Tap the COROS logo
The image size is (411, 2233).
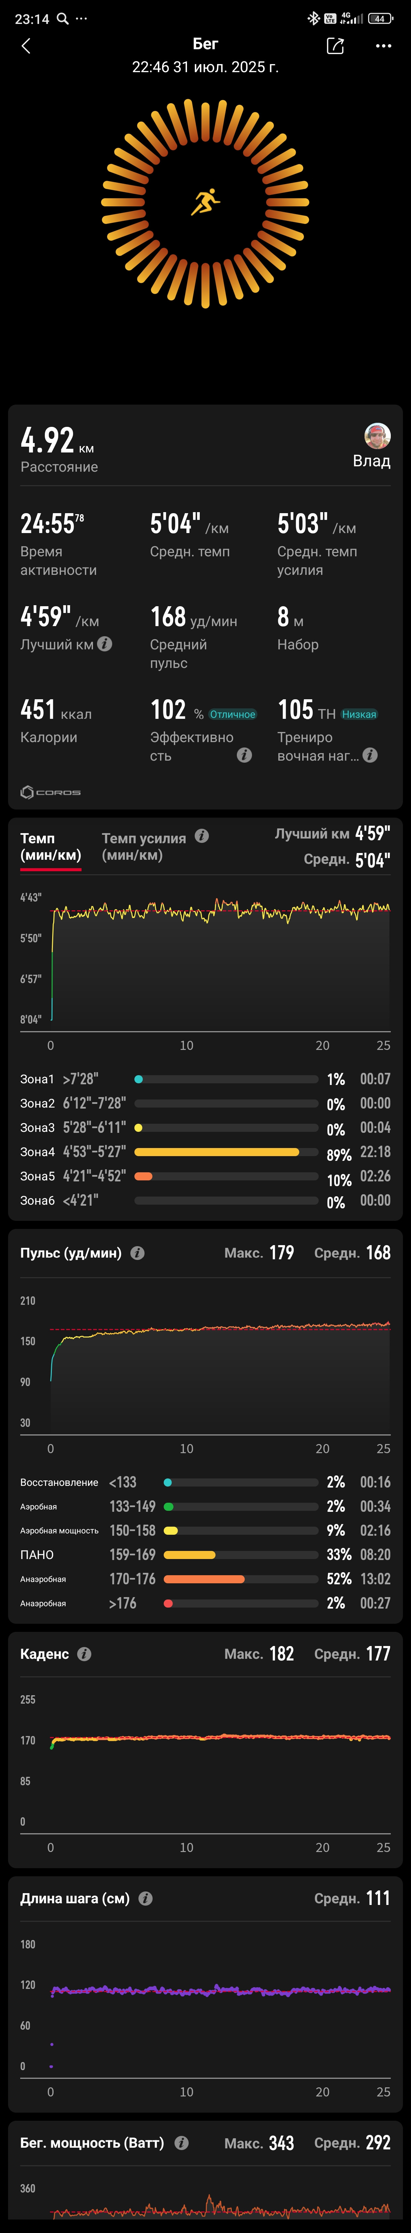[x=50, y=792]
